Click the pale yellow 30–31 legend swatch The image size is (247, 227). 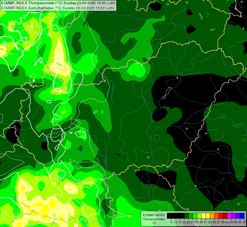point(204,216)
